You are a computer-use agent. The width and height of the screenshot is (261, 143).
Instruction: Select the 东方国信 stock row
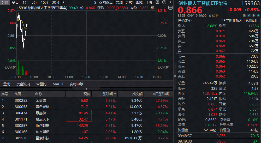coord(86,132)
